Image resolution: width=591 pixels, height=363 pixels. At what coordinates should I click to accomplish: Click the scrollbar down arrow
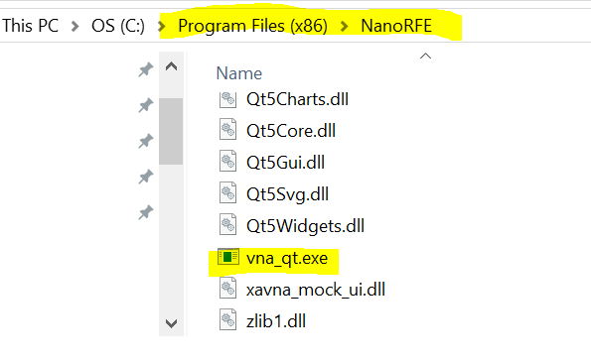coord(171,323)
